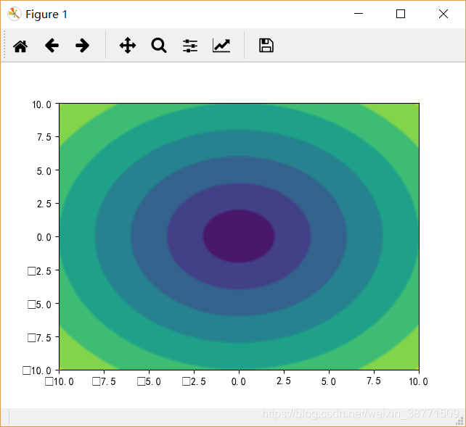Go forward to the next view
Image resolution: width=466 pixels, height=427 pixels.
click(82, 46)
